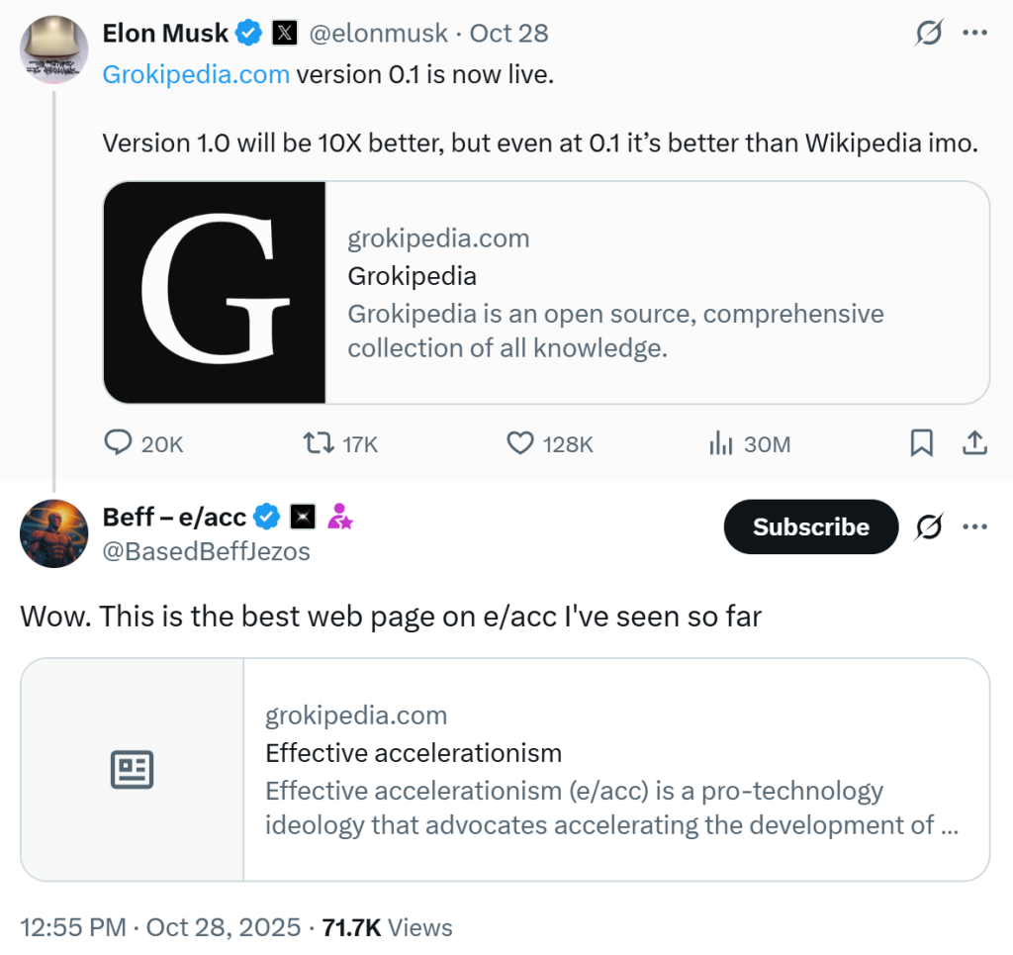Click the X affiliation badge next to Elon Musk
The image size is (1013, 955).
pyautogui.click(x=282, y=34)
